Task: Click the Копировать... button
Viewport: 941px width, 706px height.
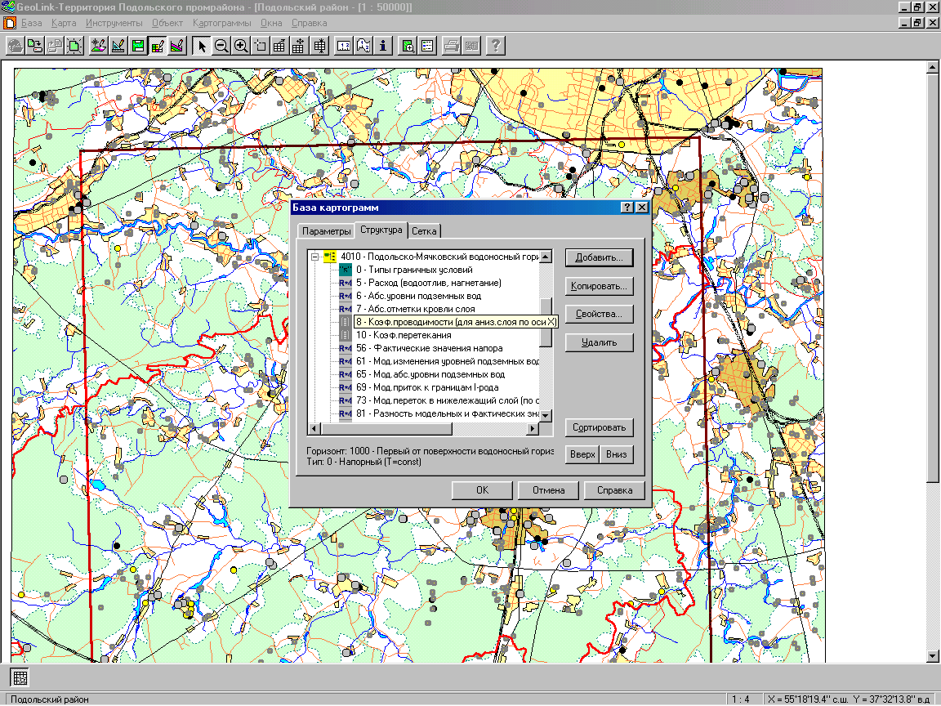Action: tap(599, 286)
